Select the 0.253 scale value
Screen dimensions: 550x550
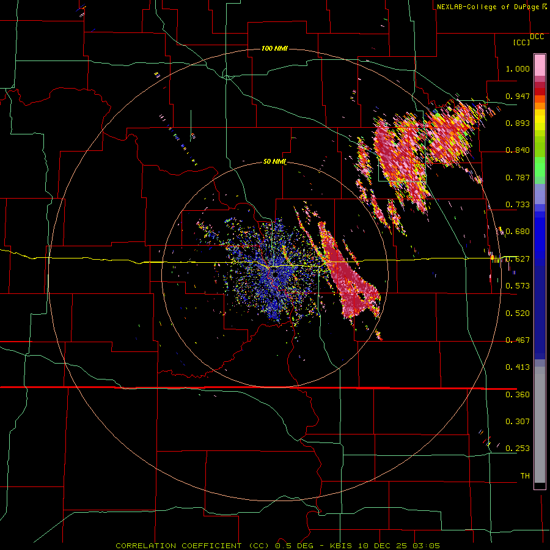pos(518,449)
